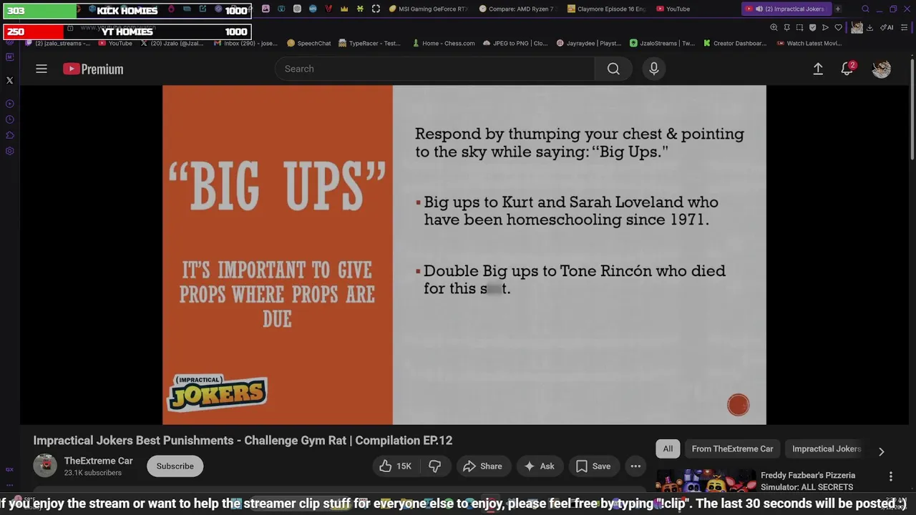Open the YouTube bookmark in bookmarks bar

tap(114, 43)
